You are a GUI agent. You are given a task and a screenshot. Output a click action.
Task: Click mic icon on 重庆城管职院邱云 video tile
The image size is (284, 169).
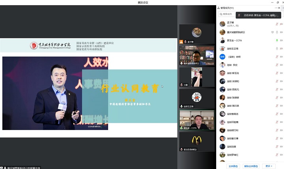(181, 63)
